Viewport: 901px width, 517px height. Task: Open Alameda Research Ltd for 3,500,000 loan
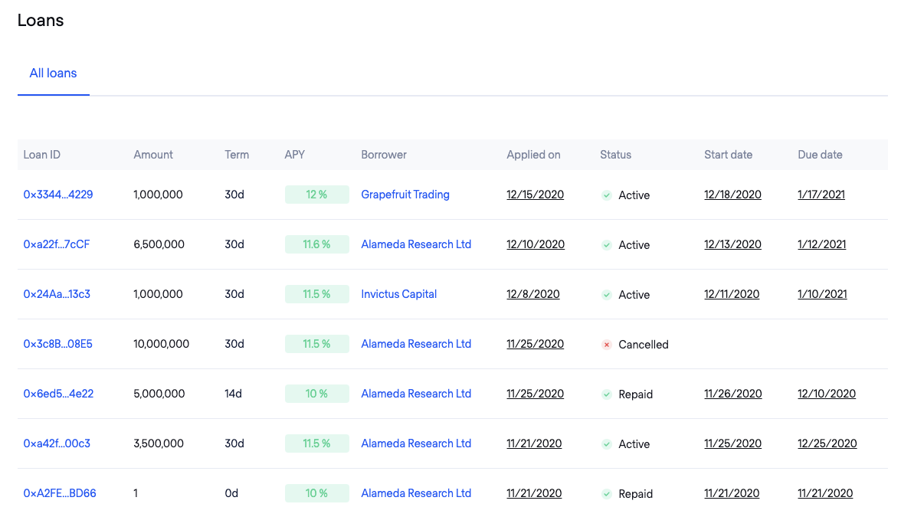416,443
